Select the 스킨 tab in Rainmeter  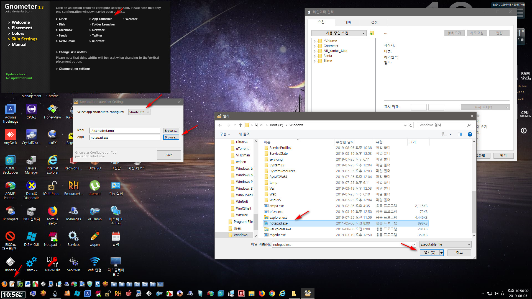point(321,22)
